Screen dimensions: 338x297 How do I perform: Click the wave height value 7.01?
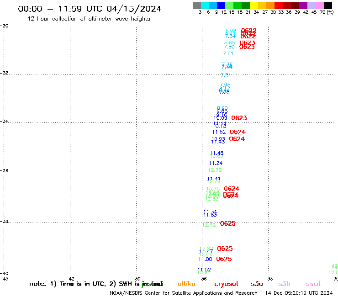point(228,53)
